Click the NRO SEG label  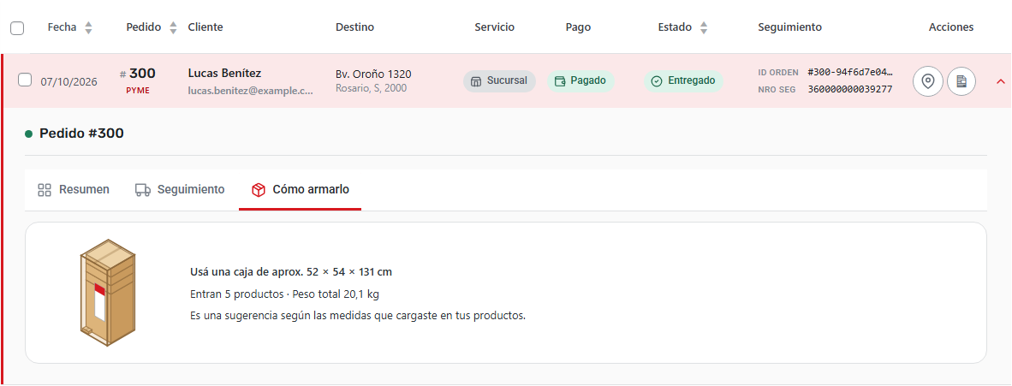777,89
